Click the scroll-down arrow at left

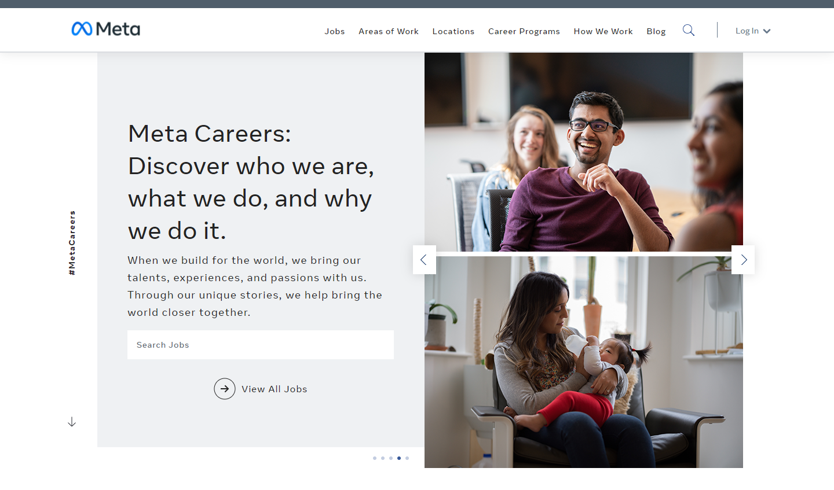click(72, 422)
